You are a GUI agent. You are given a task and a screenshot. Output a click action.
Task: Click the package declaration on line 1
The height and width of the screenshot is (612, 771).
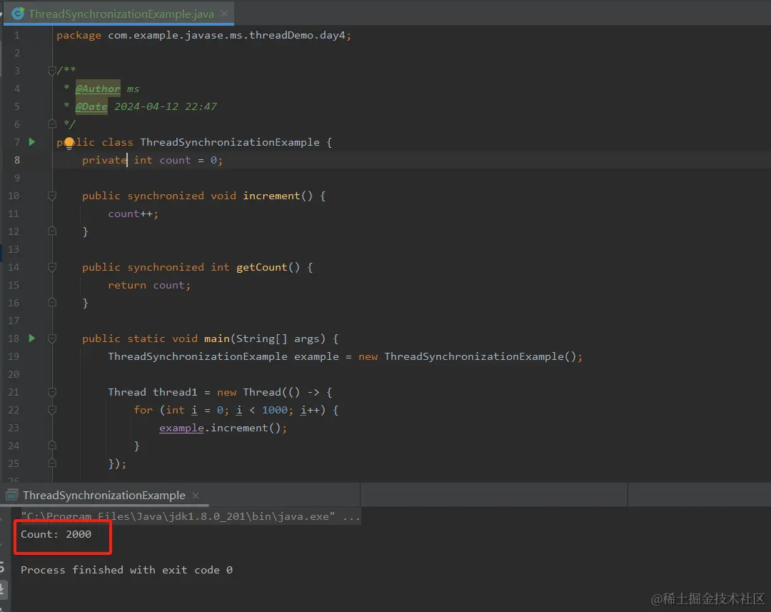(203, 36)
